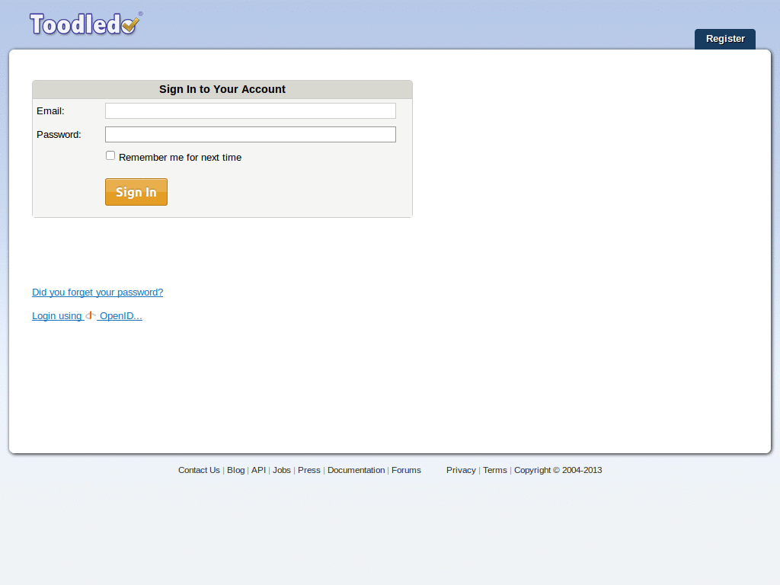Viewport: 780px width, 585px height.
Task: Click the Copyright © 2004-2013 text
Action: [558, 470]
